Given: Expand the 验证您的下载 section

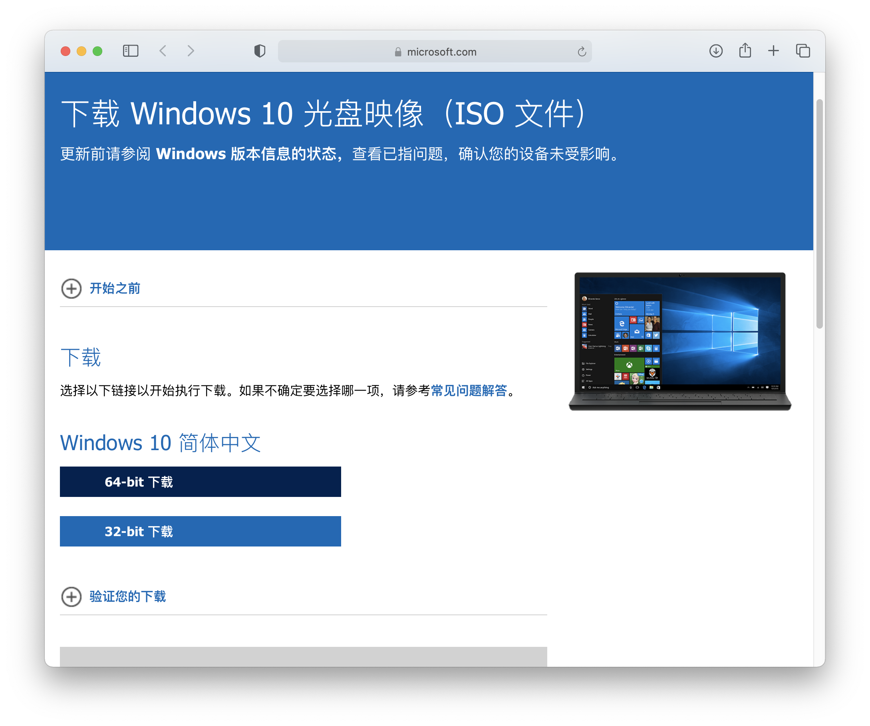Looking at the screenshot, I should [113, 596].
